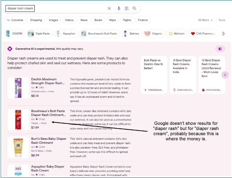Advance the source cards carousel arrow

coord(225,75)
